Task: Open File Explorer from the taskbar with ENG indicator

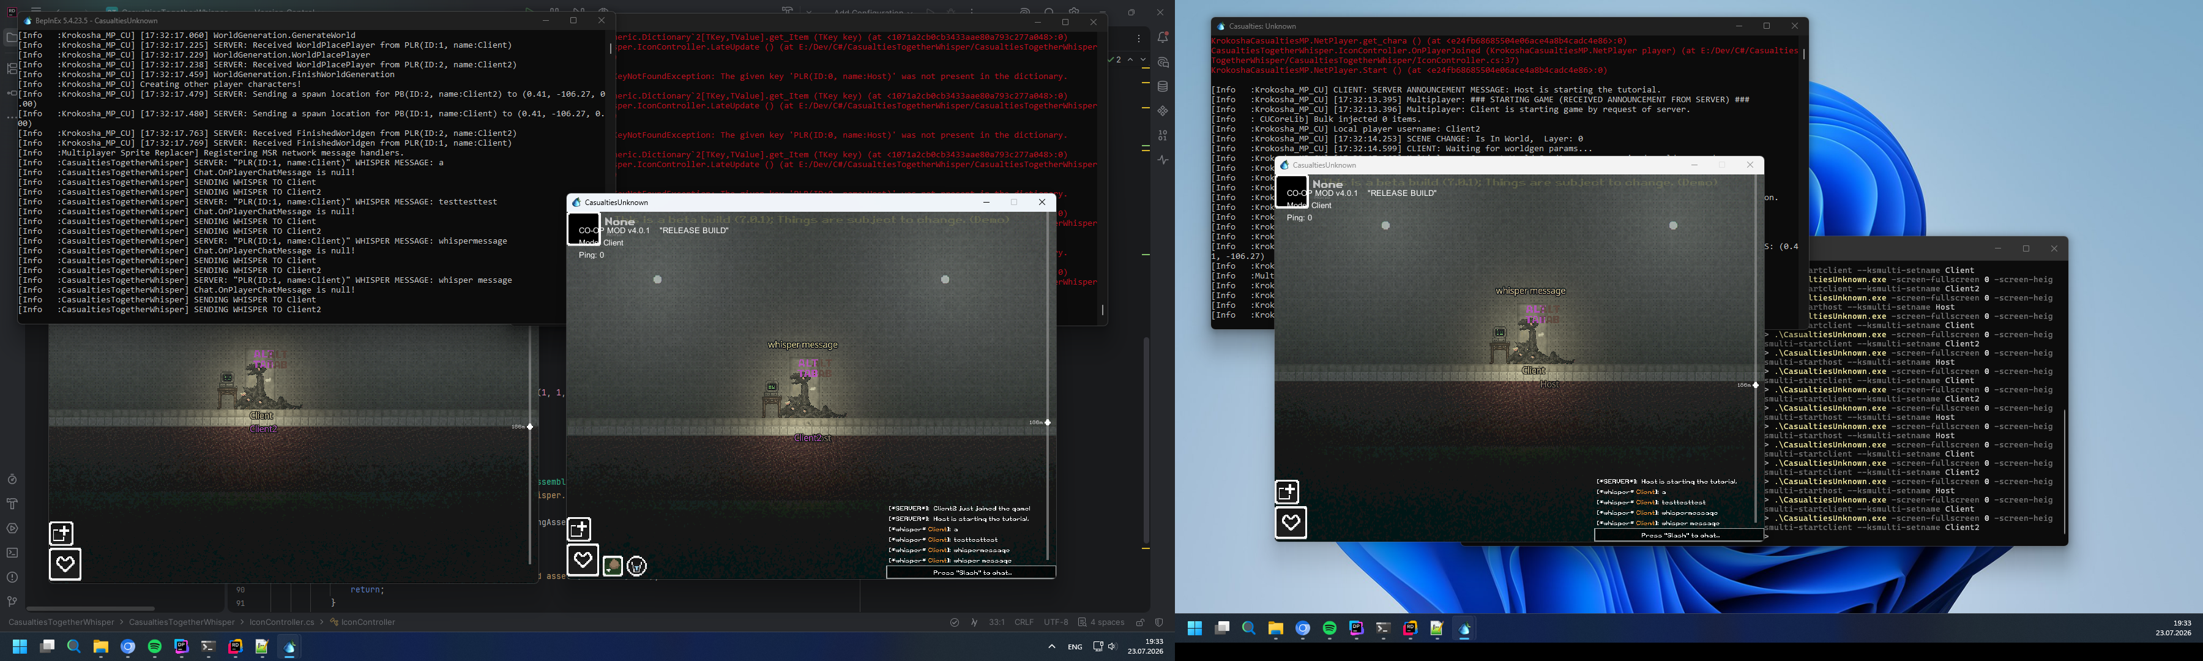Action: [101, 646]
